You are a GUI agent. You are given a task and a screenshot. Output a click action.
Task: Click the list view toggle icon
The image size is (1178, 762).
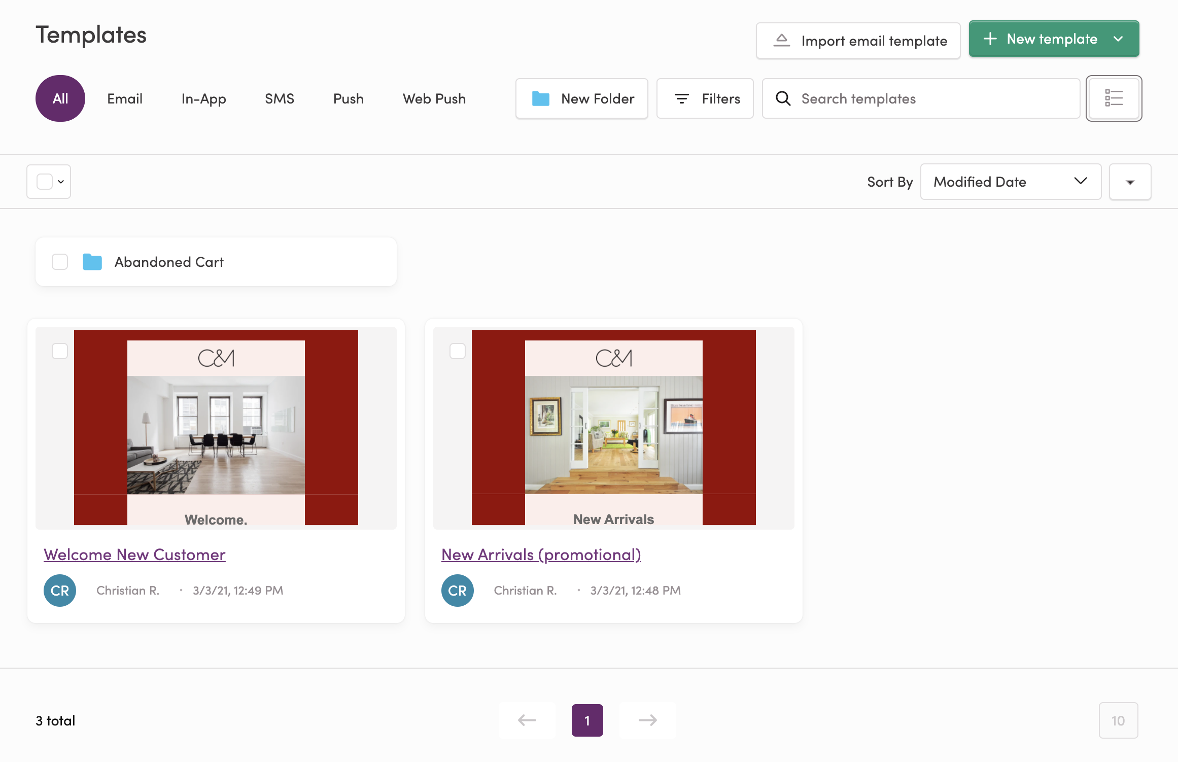(1115, 98)
